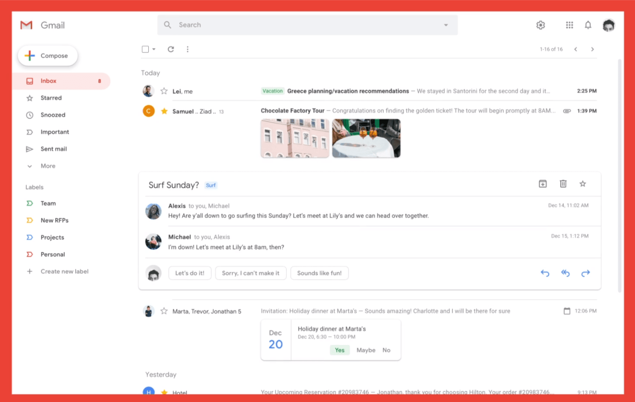RSVP Maybe to Holiday dinner
Viewport: 635px width, 402px height.
[x=366, y=350]
